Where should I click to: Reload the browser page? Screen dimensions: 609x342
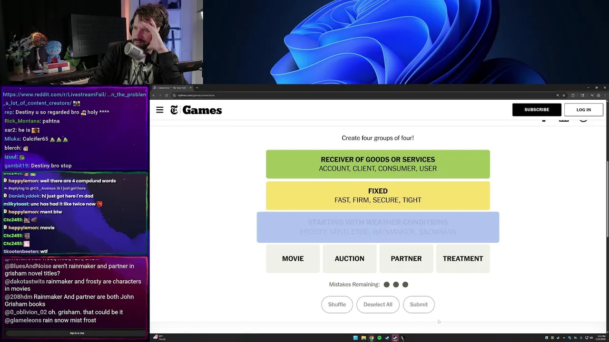click(167, 95)
